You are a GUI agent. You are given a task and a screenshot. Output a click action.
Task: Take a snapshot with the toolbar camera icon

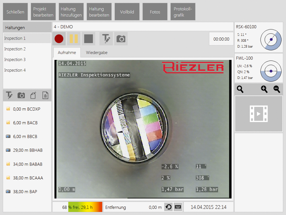[x=121, y=39]
